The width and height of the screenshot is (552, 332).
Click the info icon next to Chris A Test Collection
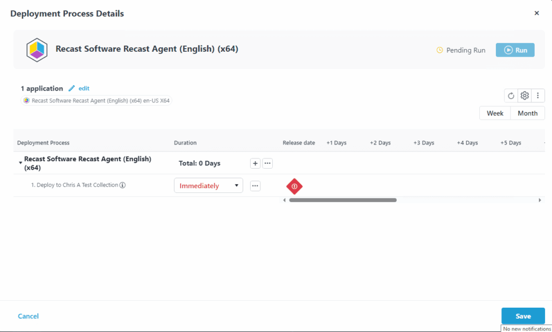tap(122, 185)
